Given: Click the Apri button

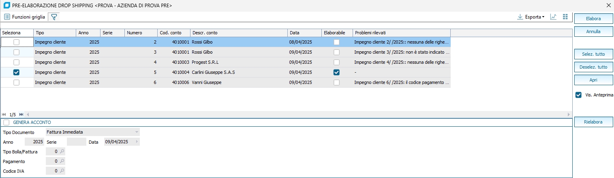Looking at the screenshot, I should point(593,80).
